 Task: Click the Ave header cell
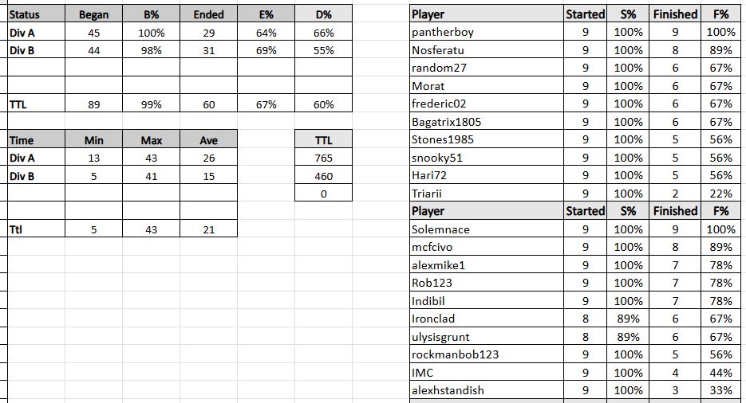[208, 140]
